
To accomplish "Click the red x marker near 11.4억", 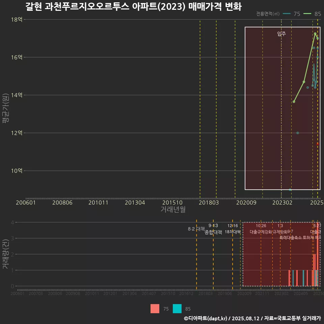I will 318,144.
